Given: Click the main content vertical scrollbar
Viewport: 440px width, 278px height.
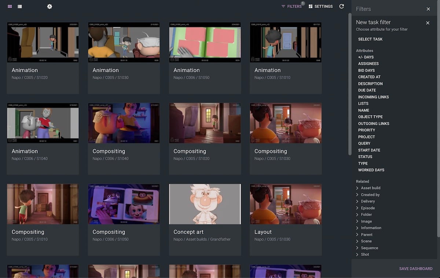Looking at the screenshot, I should (x=350, y=84).
